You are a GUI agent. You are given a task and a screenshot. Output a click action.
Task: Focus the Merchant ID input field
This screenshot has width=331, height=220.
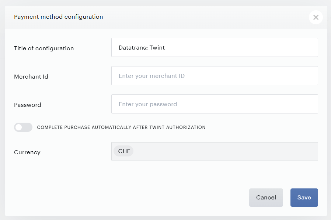215,76
